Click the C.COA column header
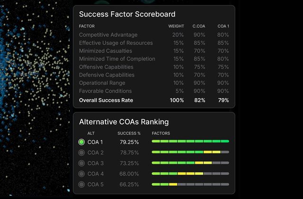Screen dimensions: 303x199 click(198, 26)
